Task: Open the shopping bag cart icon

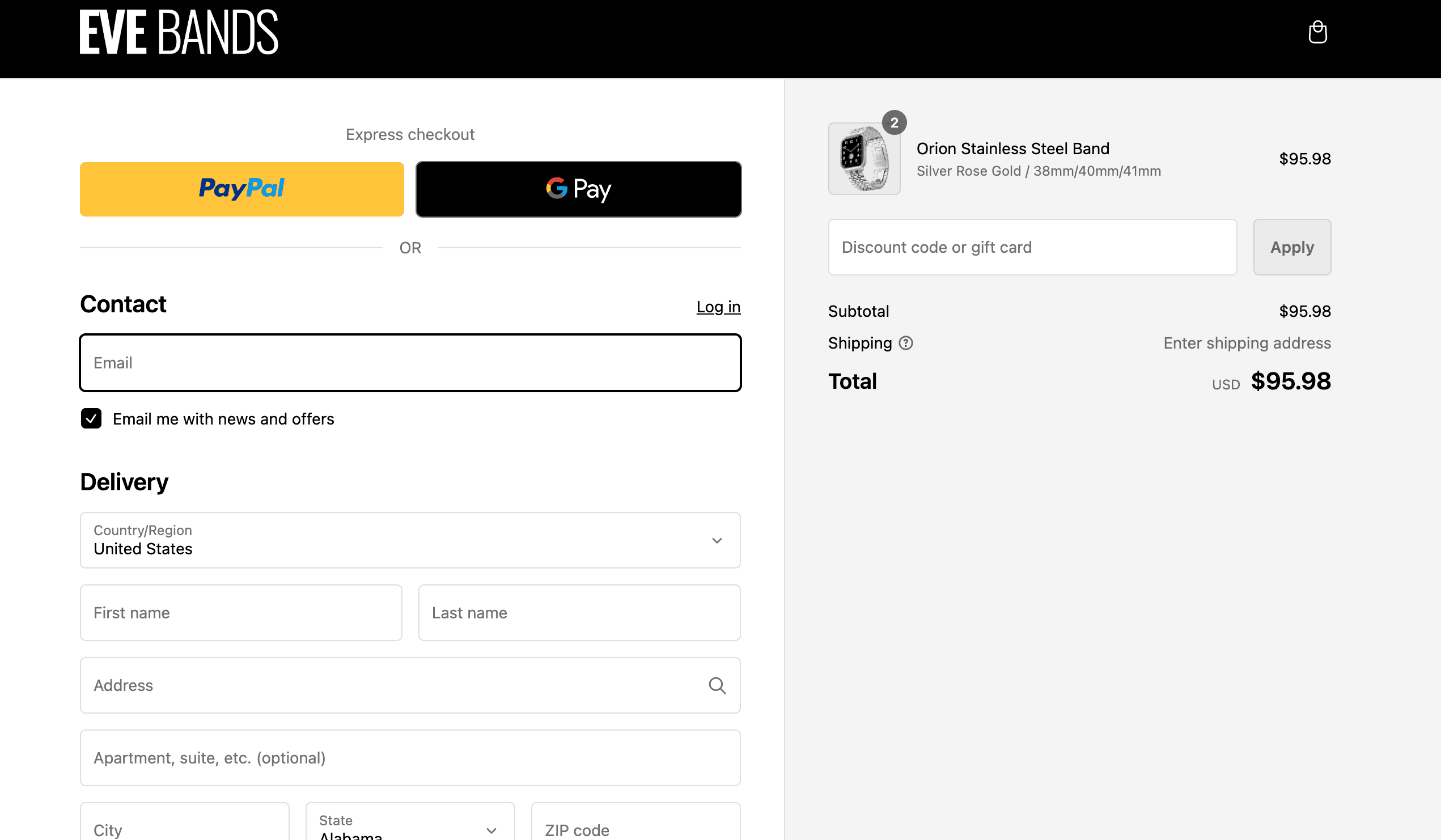Action: click(1317, 32)
